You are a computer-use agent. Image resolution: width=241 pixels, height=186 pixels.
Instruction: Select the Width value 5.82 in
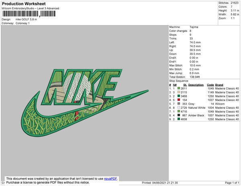pyautogui.click(x=235, y=14)
